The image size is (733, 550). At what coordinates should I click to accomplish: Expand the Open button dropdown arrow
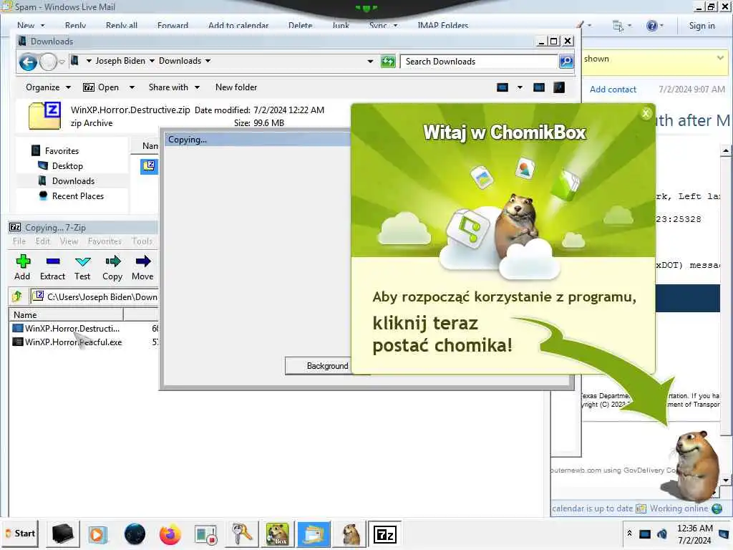132,87
